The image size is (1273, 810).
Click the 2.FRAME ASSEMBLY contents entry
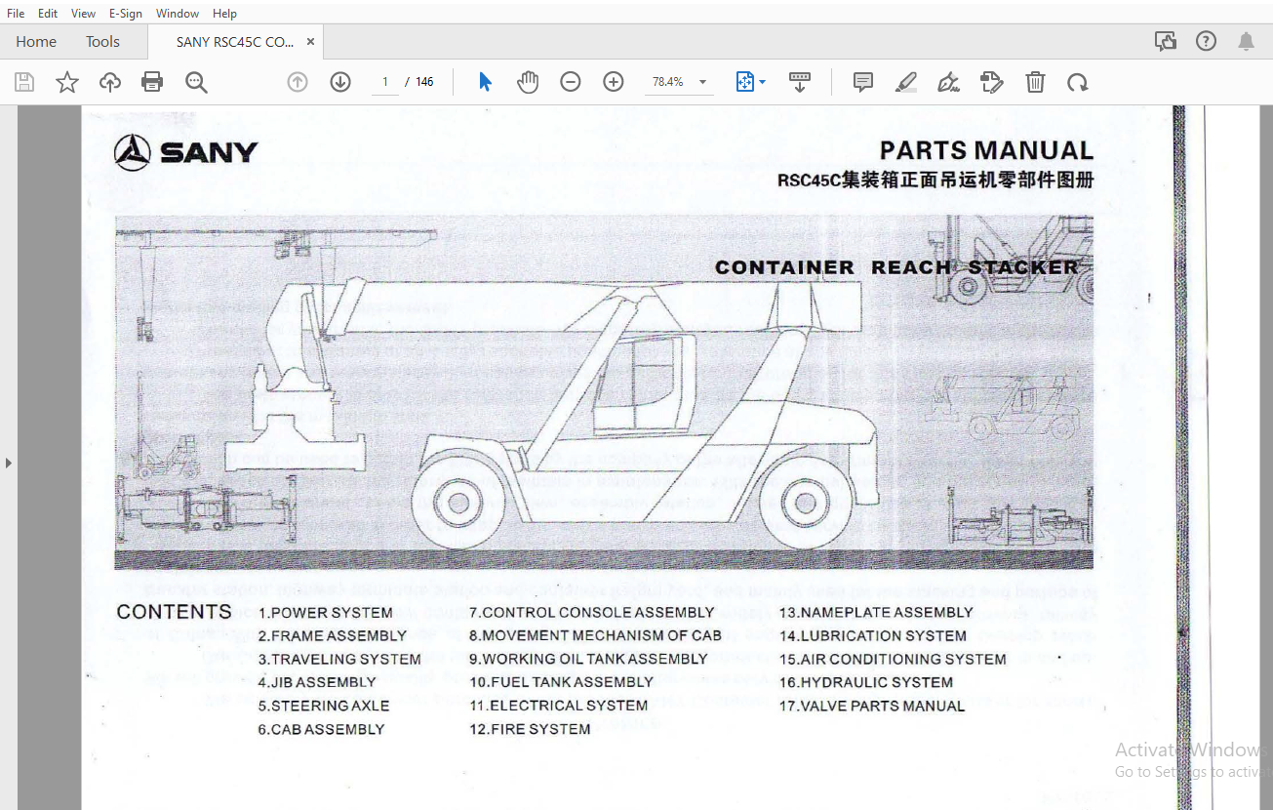[x=332, y=636]
